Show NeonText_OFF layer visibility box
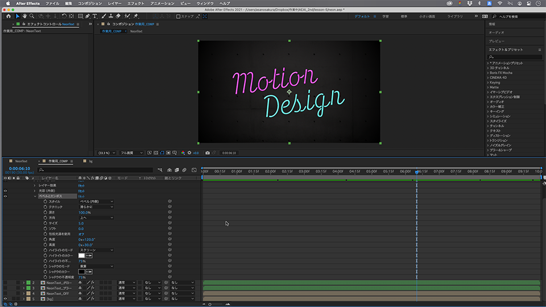546x307 pixels. tap(5, 293)
